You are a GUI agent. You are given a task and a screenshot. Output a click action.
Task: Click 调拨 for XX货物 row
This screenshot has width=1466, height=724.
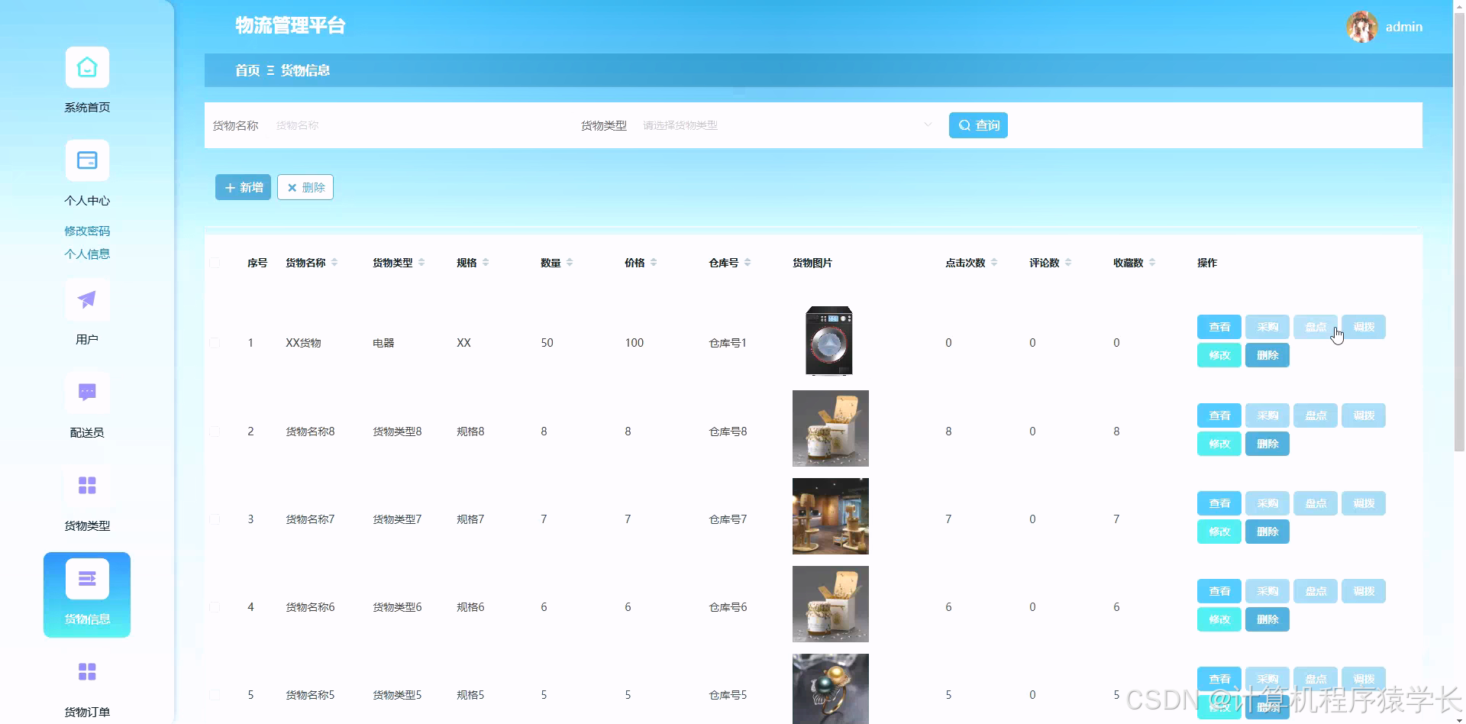coord(1364,327)
